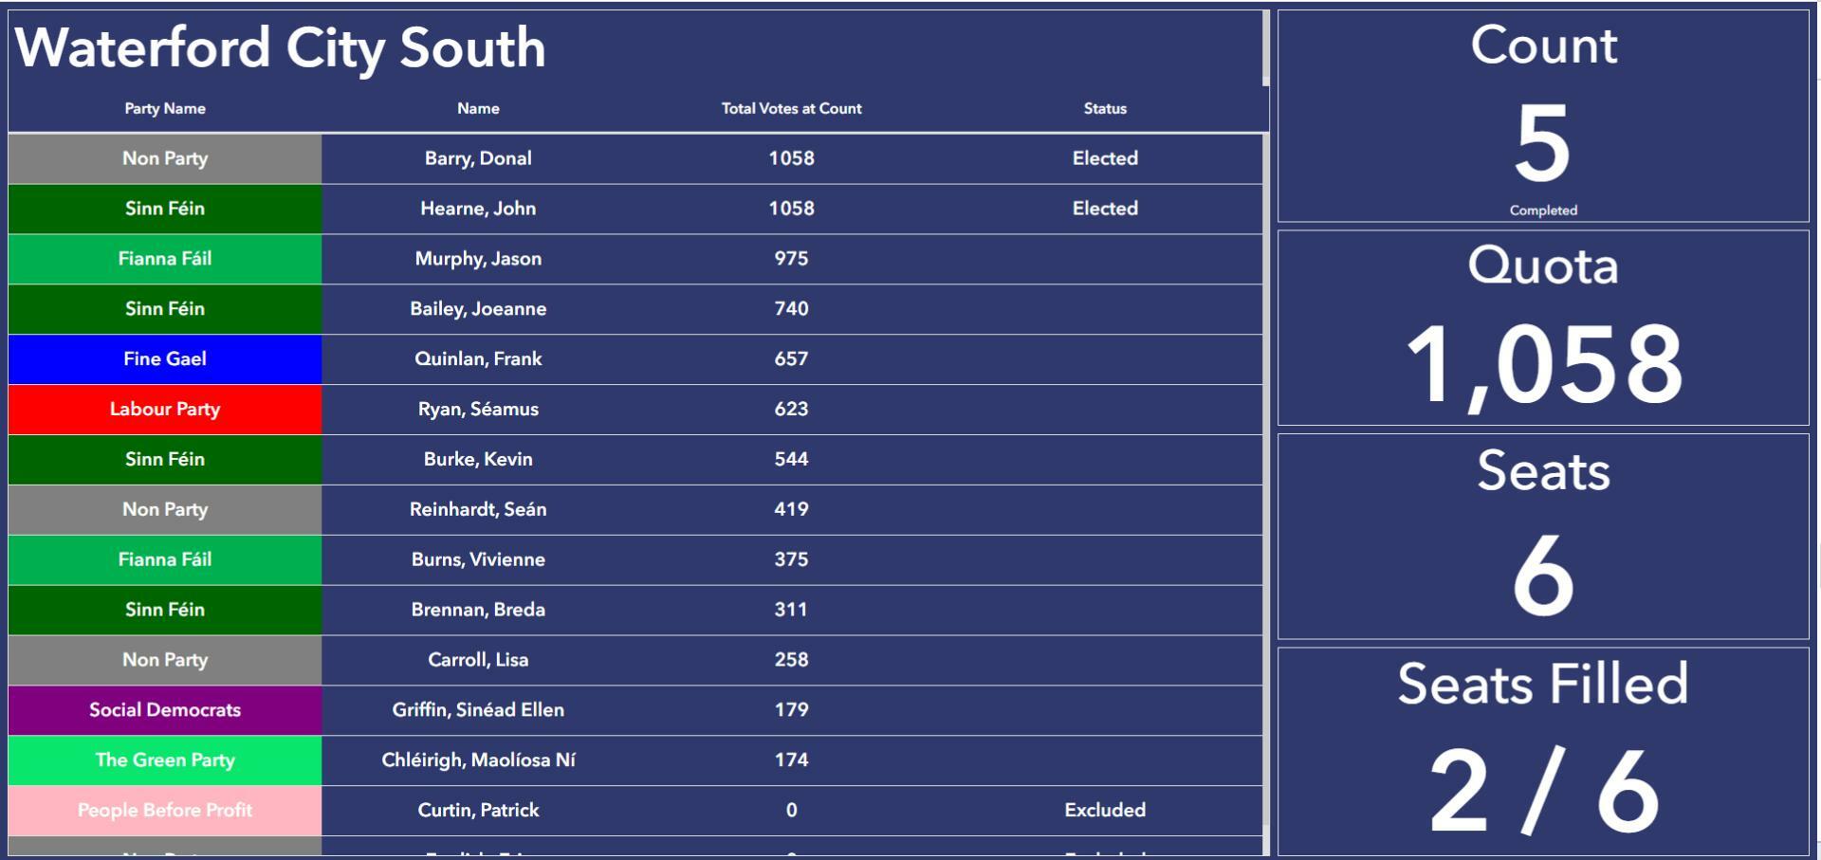Viewport: 1821px width, 860px height.
Task: Click candidate name Barry, Donal
Action: (478, 158)
